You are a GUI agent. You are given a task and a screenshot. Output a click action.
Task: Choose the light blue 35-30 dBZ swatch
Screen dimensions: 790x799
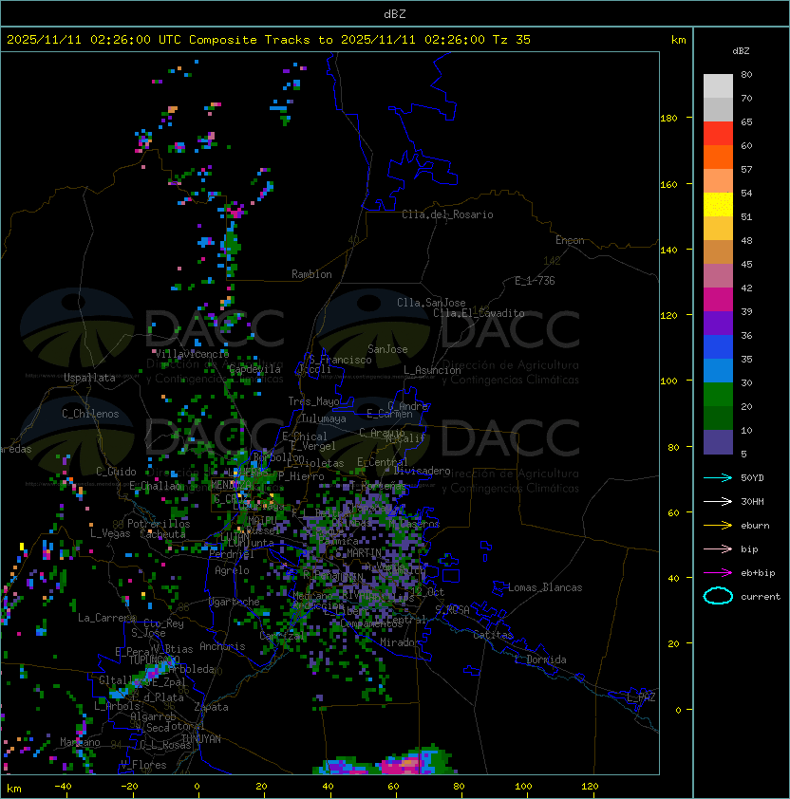[x=718, y=370]
